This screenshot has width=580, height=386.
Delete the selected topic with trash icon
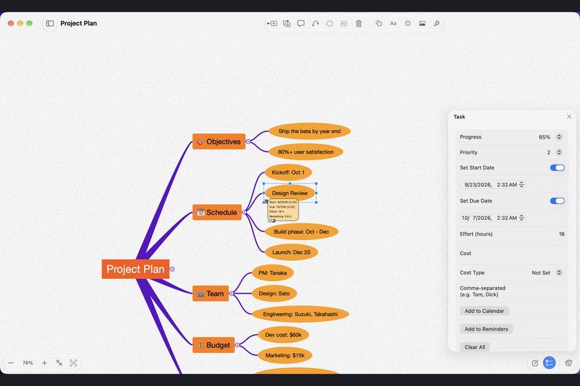[358, 23]
